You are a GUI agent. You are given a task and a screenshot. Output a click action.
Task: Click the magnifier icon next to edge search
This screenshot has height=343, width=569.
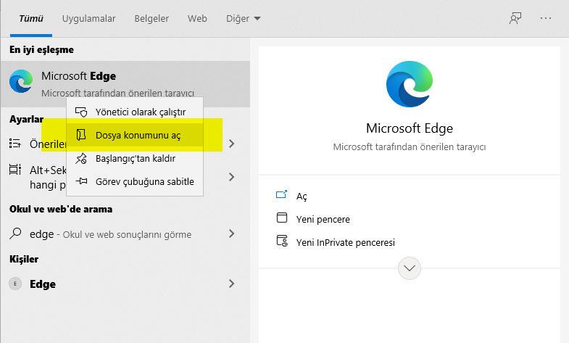pyautogui.click(x=15, y=234)
